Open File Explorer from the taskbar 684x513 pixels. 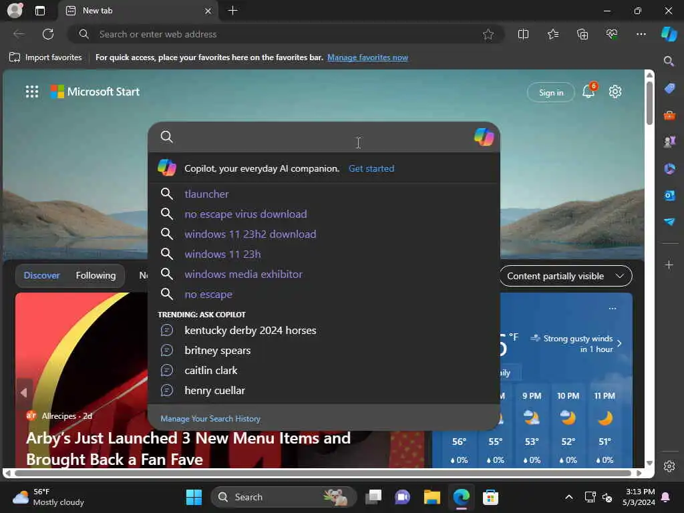coord(432,497)
